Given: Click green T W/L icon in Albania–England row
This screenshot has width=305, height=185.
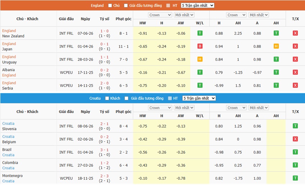Looking at the screenshot, I should click(200, 72).
